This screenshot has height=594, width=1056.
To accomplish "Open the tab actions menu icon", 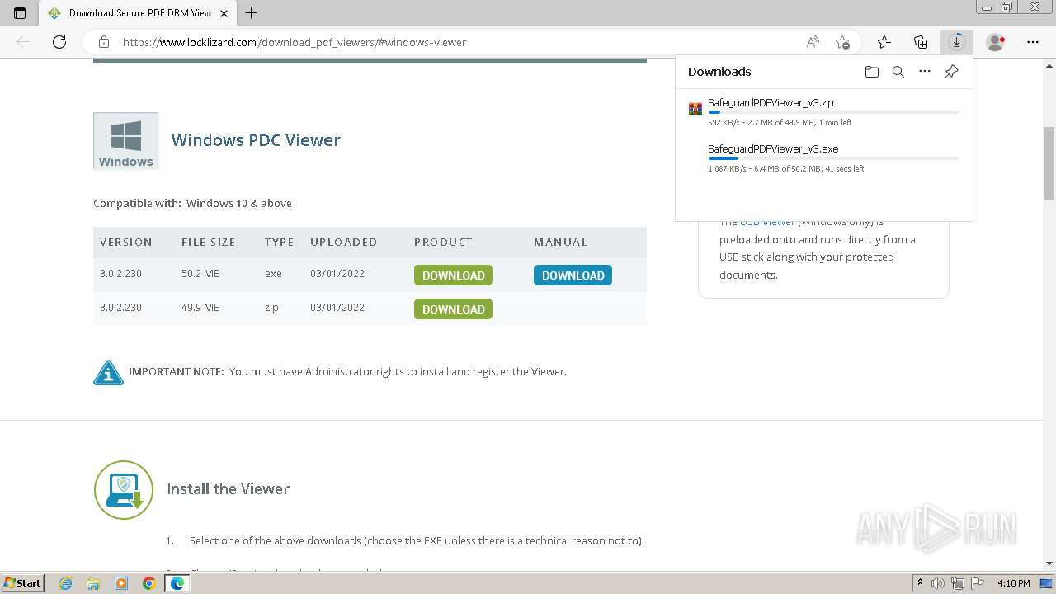I will pyautogui.click(x=20, y=12).
